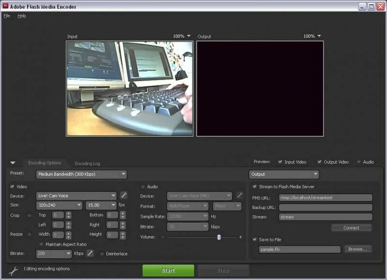Viewport: 387px width, 280px height.
Task: Minimize the Flash Media Encoder window
Action: [x=362, y=7]
